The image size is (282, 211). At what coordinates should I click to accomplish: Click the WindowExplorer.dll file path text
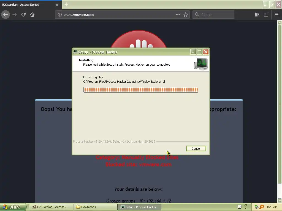[124, 82]
